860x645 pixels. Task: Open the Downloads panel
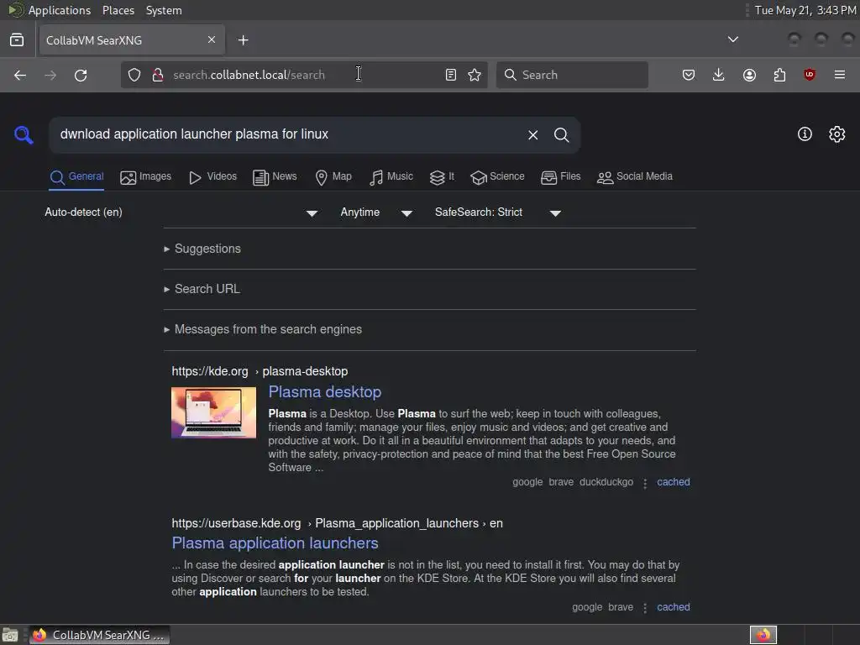point(719,75)
